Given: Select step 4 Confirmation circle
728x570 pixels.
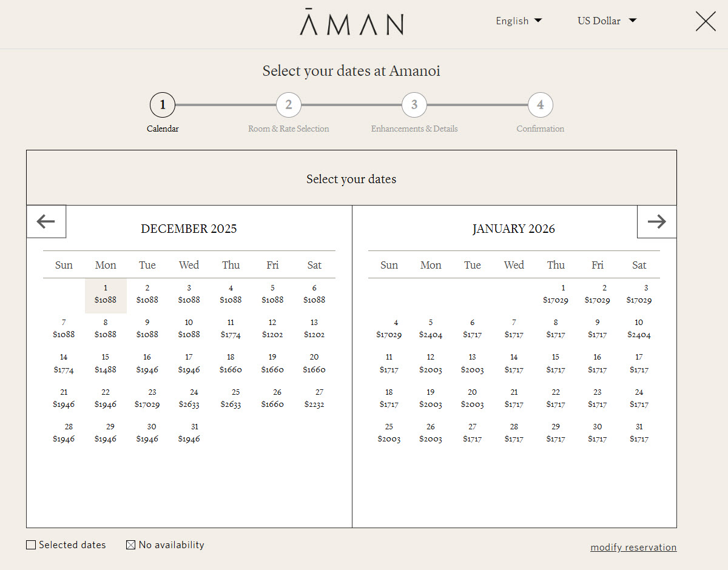Looking at the screenshot, I should 540,105.
